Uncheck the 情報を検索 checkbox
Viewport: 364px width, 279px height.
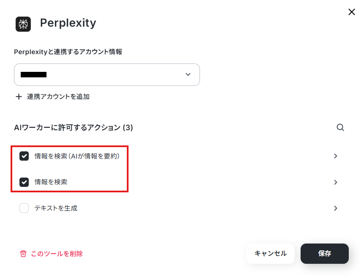24,182
